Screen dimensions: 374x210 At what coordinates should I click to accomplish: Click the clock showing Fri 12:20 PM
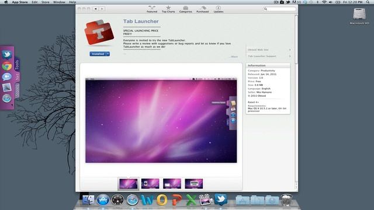pos(353,2)
